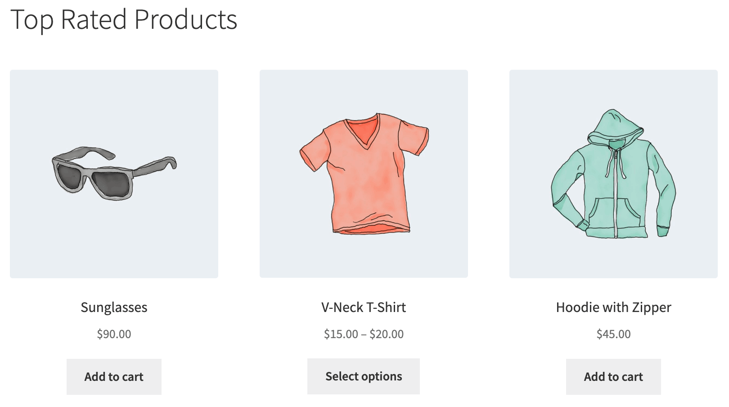The width and height of the screenshot is (729, 407).
Task: Add the Hoodie with Zipper to cart
Action: click(613, 377)
